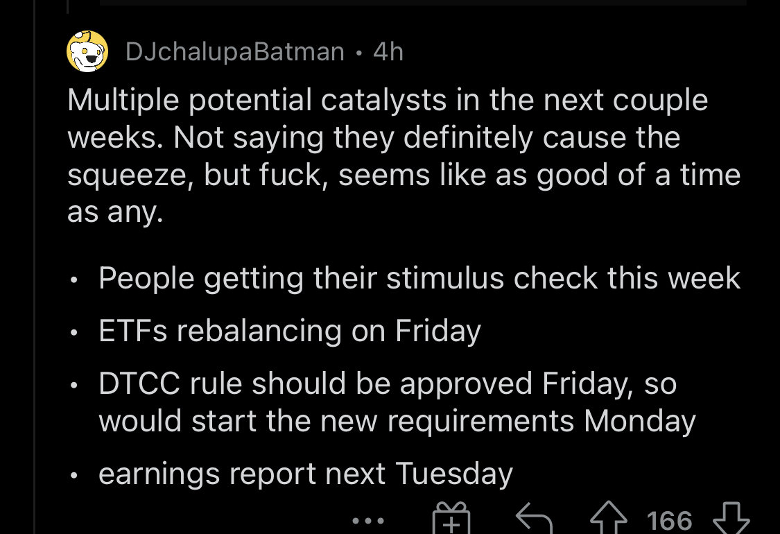Click the 'DTCC rule should be approved Friday' line
The image size is (780, 534).
coord(388,384)
